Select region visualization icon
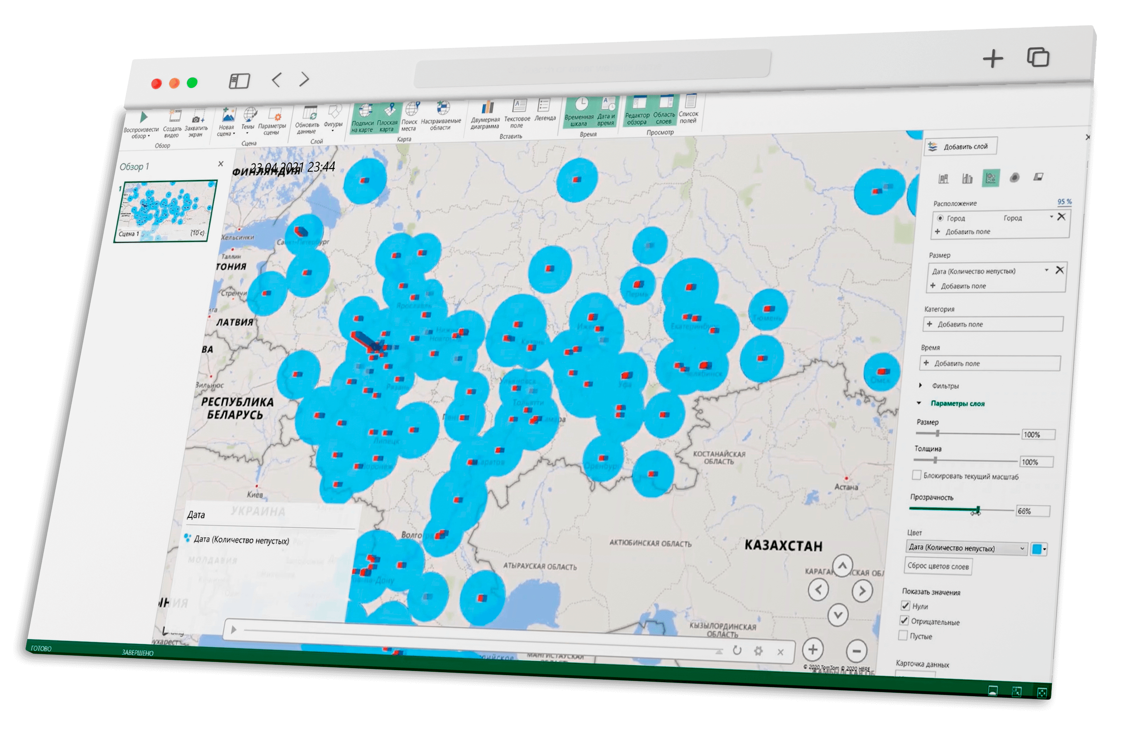The height and width of the screenshot is (730, 1143). click(x=1039, y=177)
